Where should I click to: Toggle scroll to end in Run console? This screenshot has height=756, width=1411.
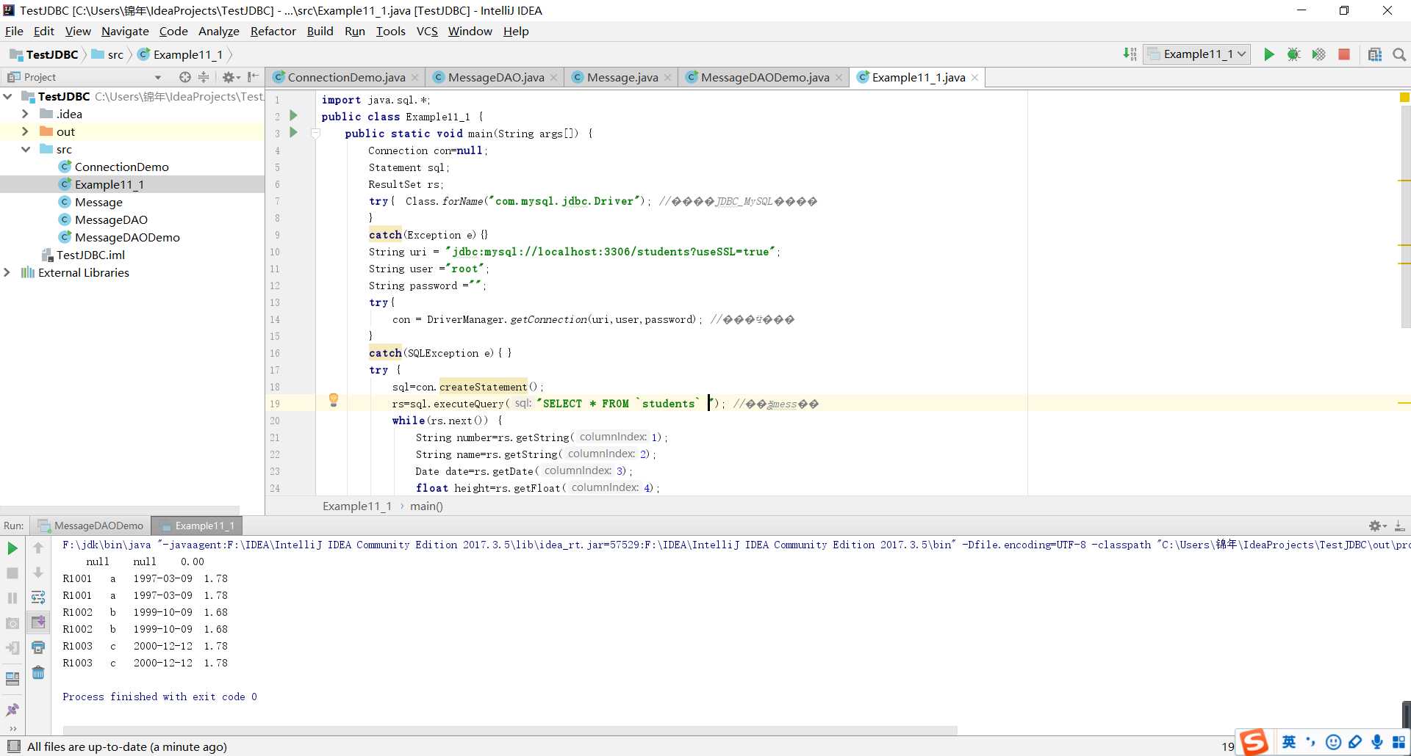coord(38,622)
